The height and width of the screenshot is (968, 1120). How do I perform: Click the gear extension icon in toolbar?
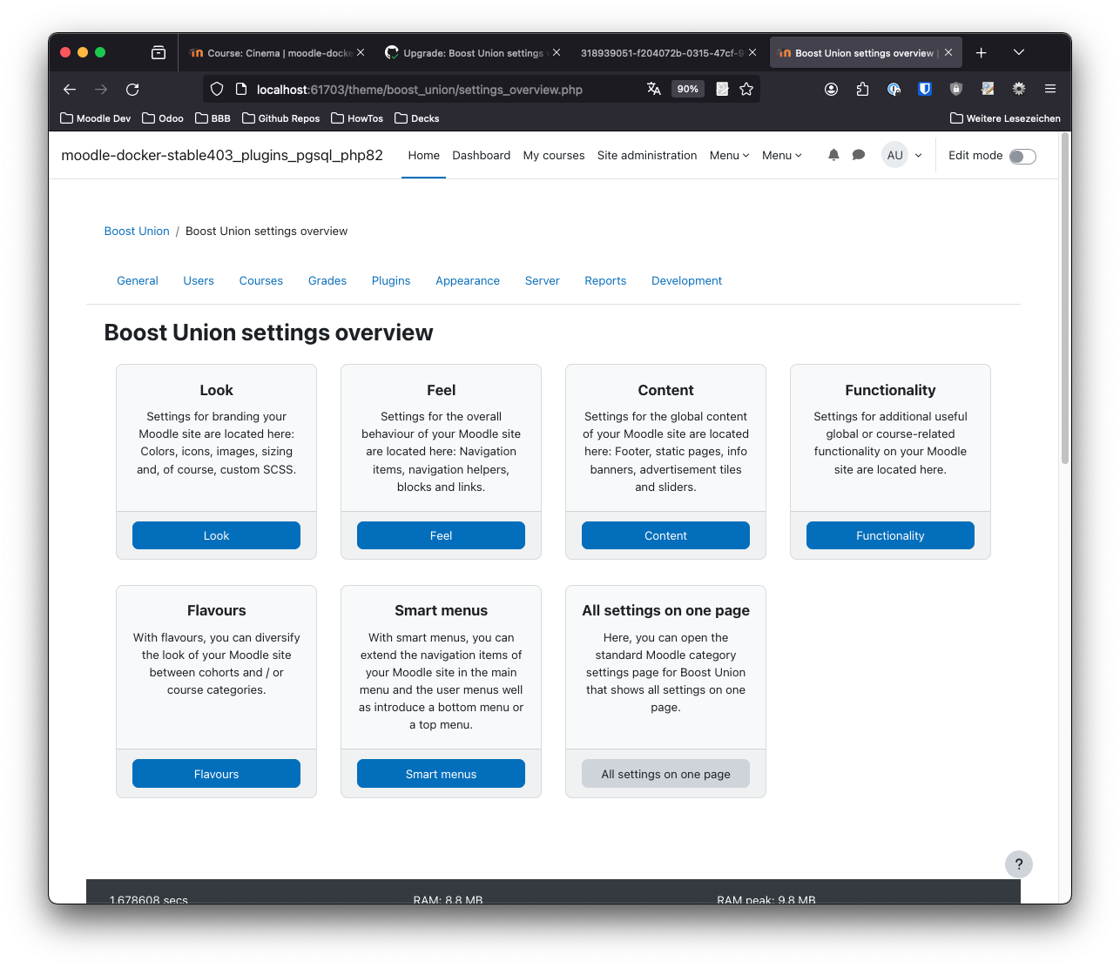(x=1019, y=89)
